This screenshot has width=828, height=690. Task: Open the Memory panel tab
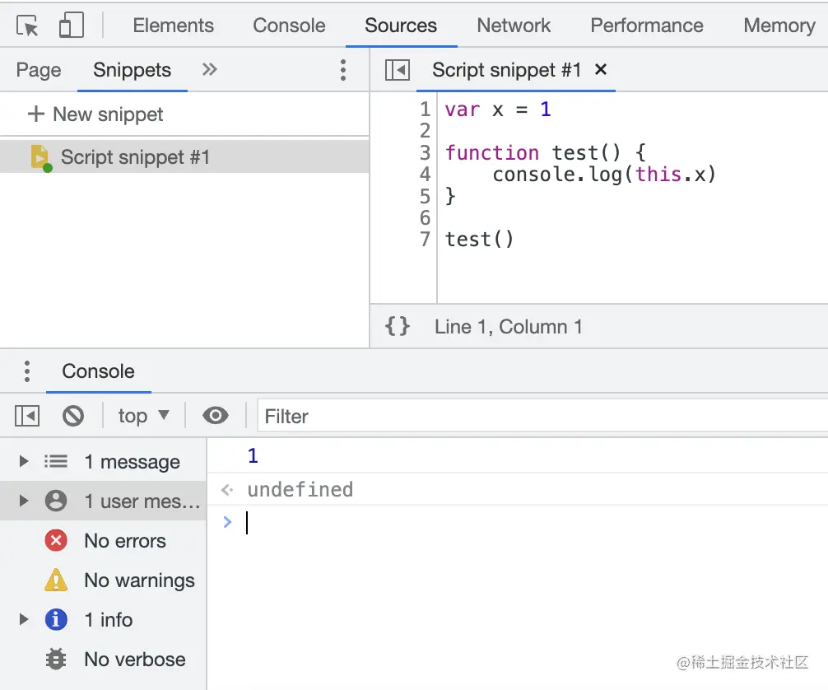(779, 26)
